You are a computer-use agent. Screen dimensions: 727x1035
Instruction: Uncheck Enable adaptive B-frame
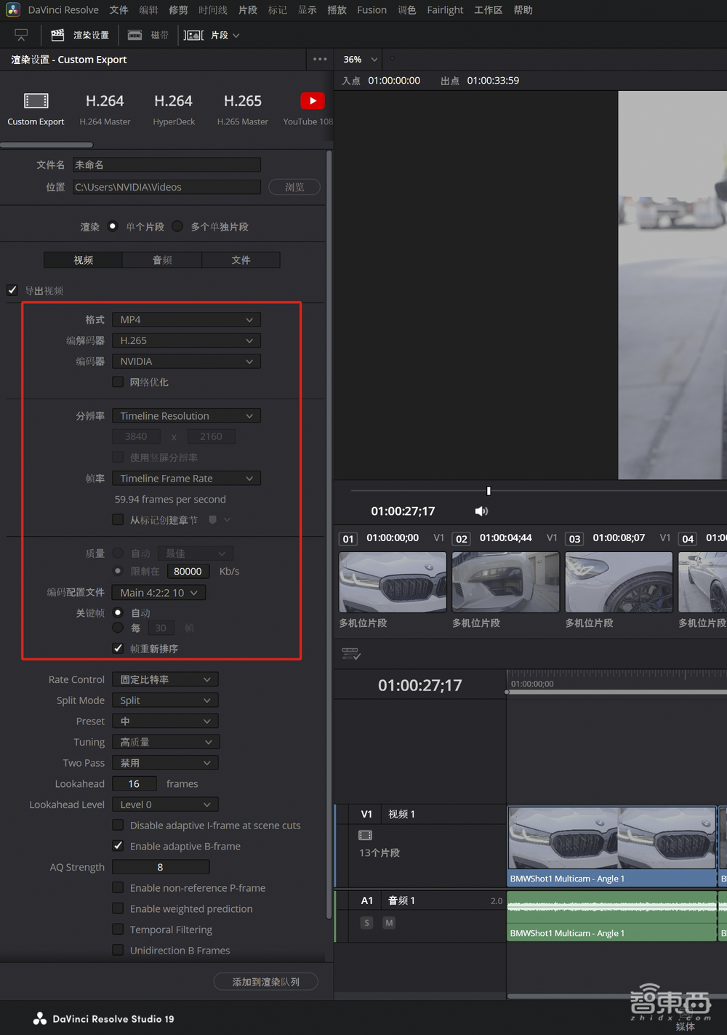(x=118, y=846)
